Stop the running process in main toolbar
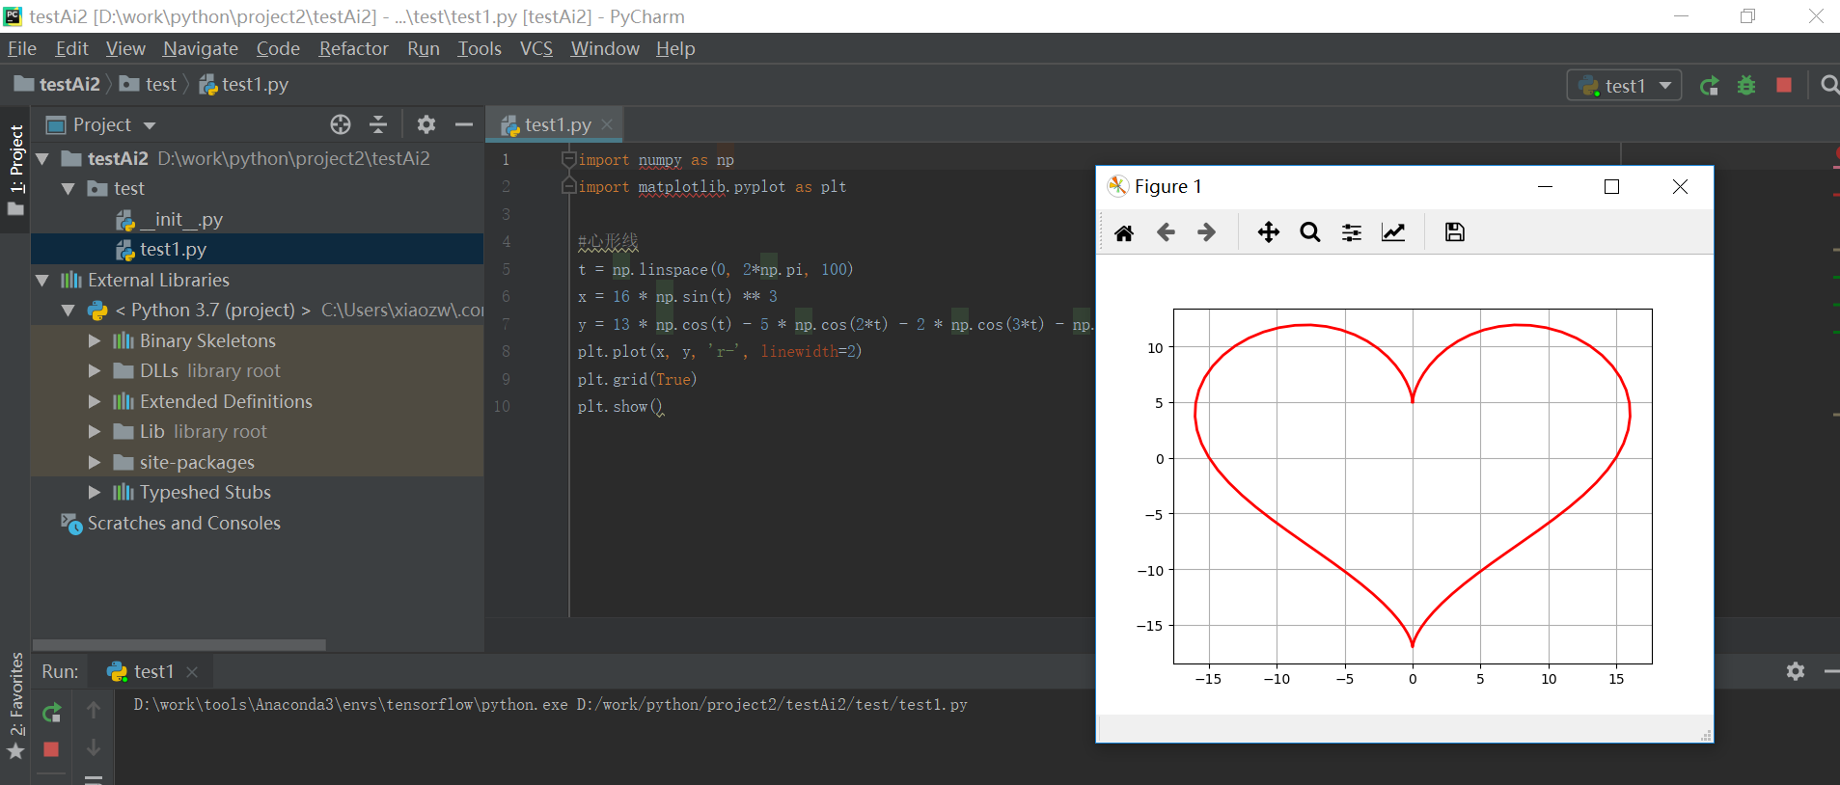 point(1784,85)
